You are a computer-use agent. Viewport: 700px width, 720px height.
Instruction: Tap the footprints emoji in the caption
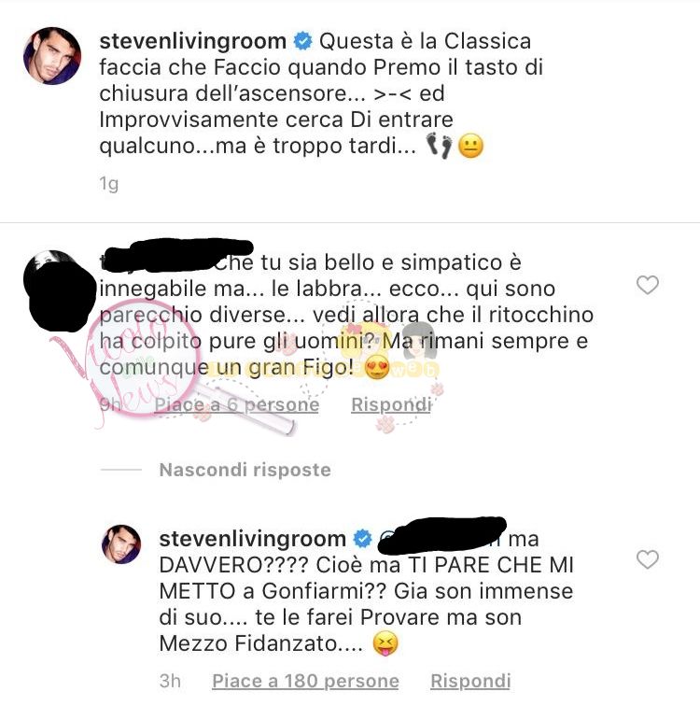point(440,146)
